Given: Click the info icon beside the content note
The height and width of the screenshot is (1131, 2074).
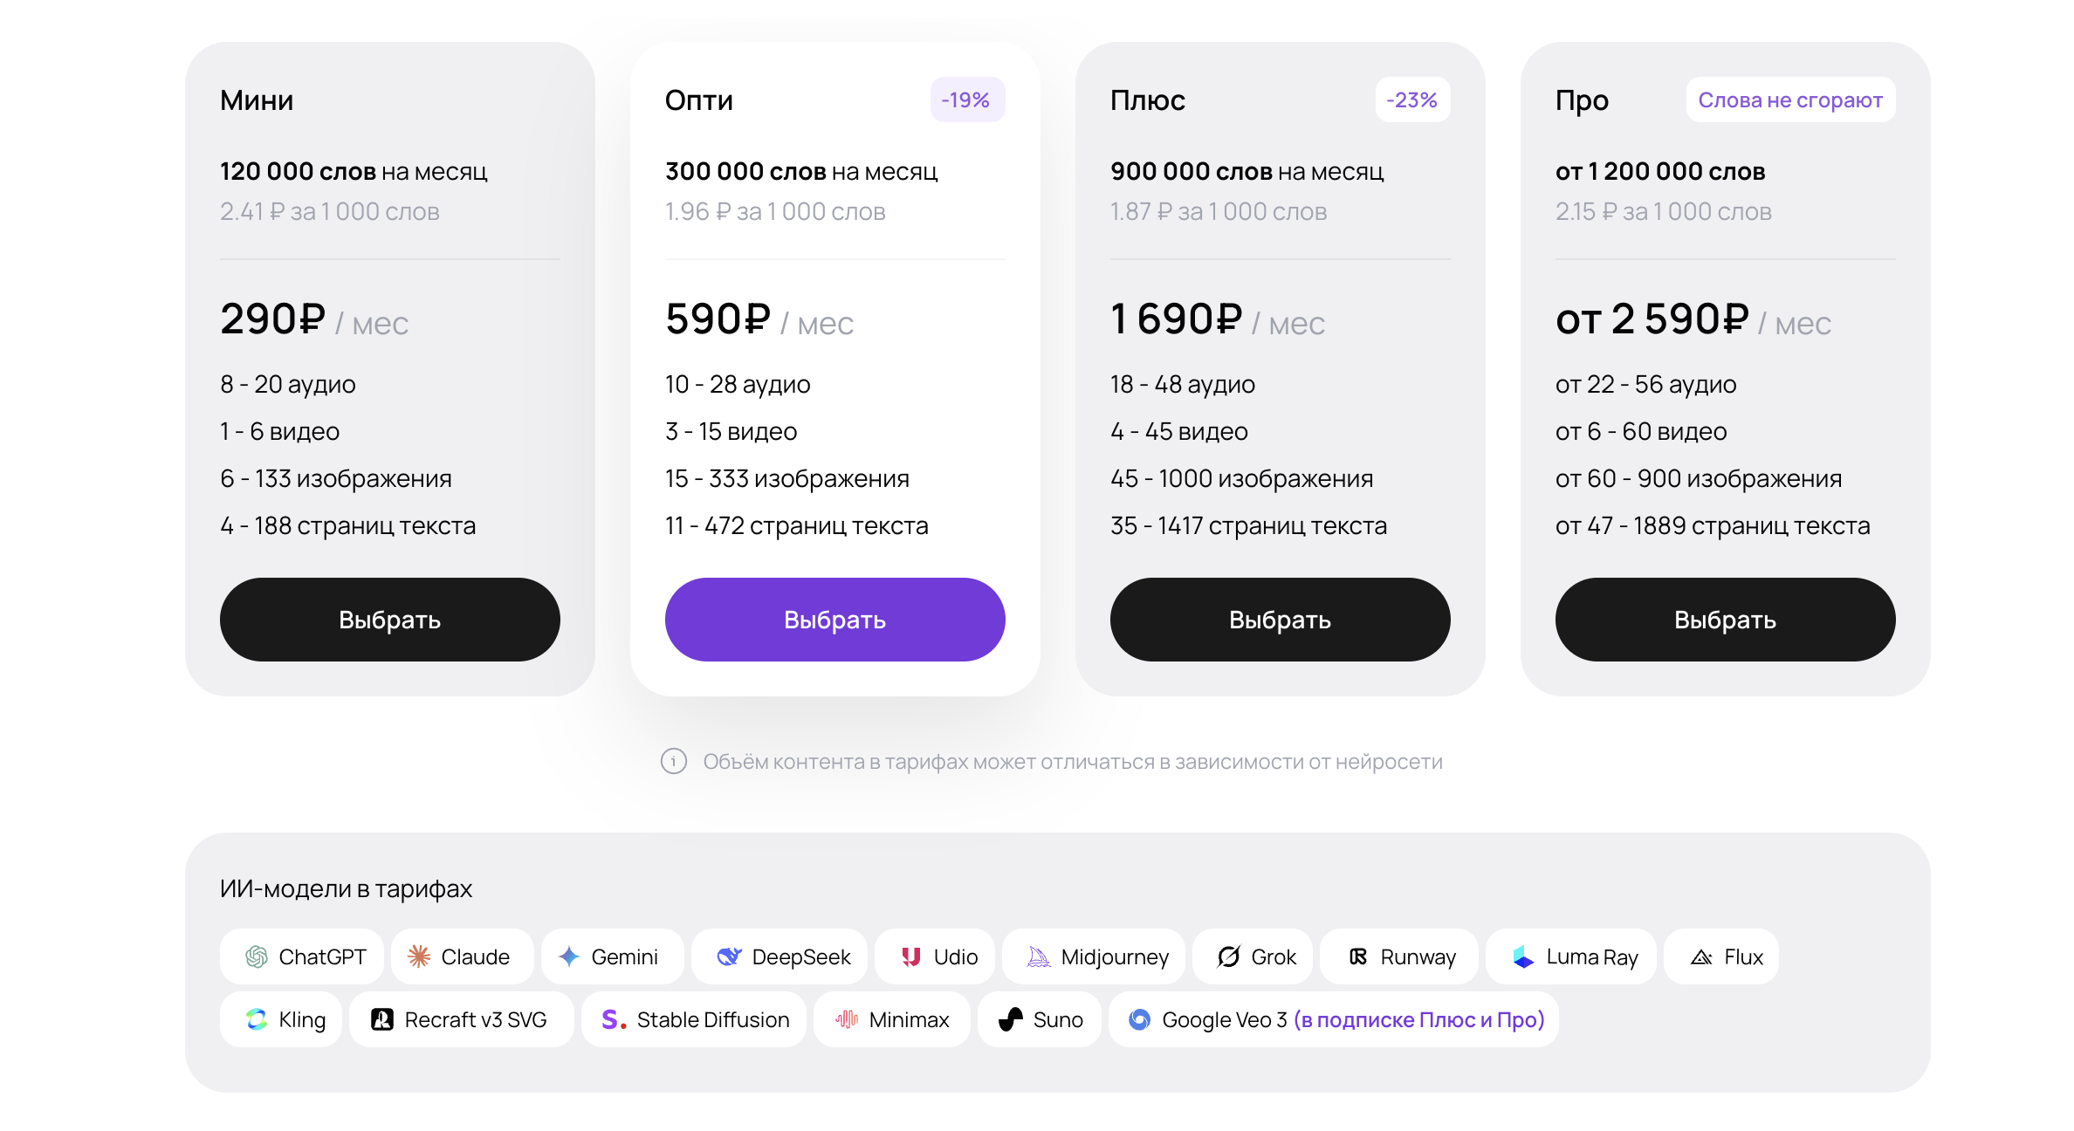Looking at the screenshot, I should point(674,762).
